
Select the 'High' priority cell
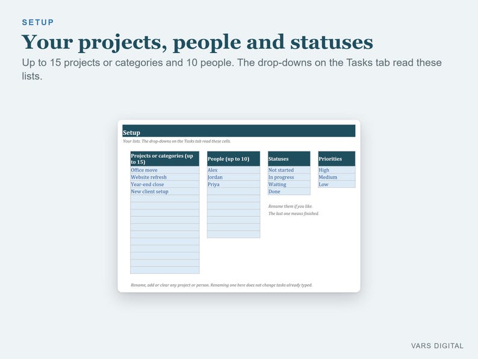coord(337,170)
